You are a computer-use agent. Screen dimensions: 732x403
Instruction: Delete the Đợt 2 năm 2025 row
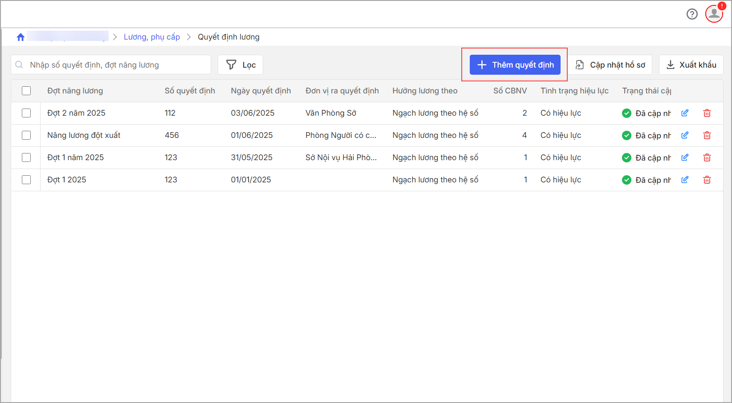click(x=707, y=113)
